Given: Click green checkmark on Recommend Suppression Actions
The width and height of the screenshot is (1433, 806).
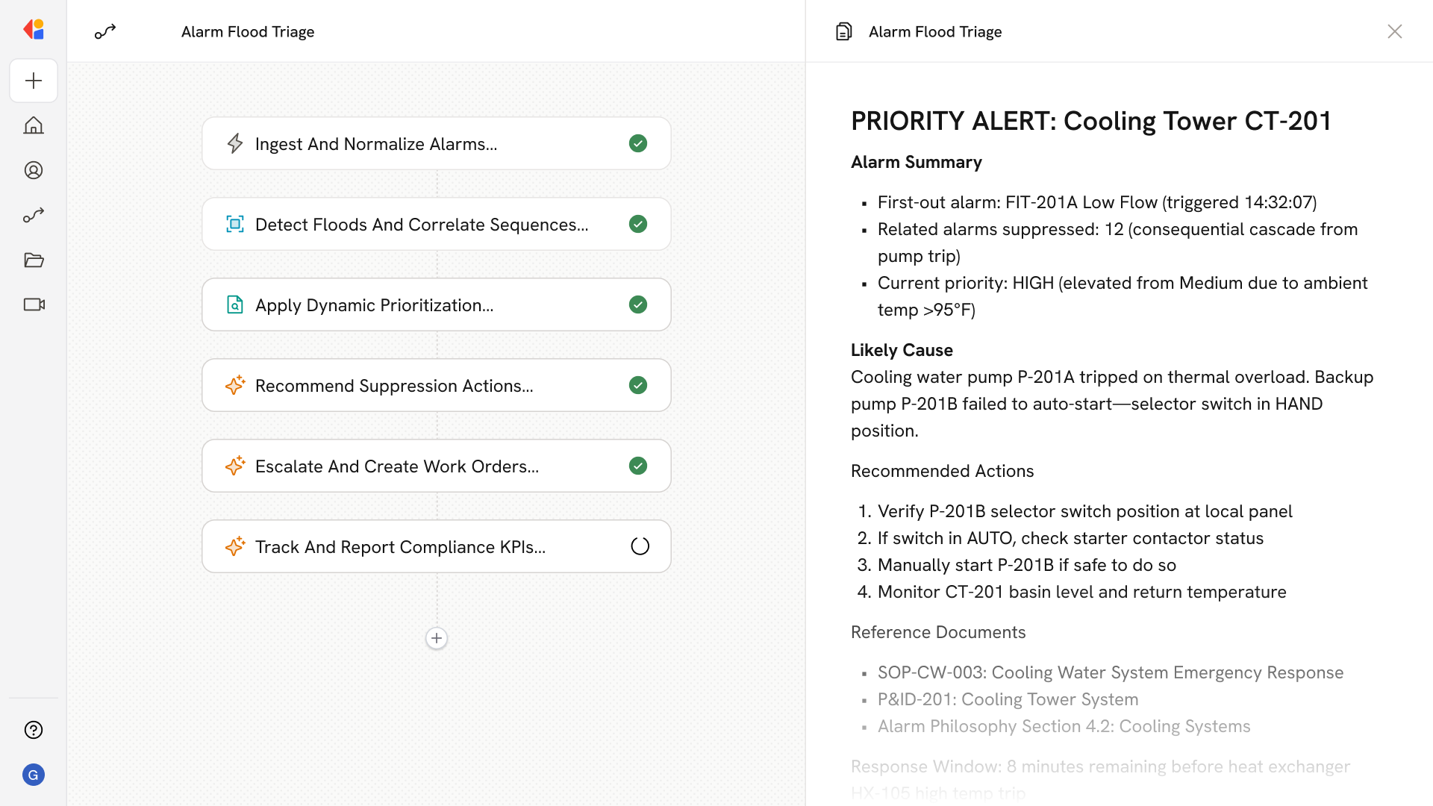Looking at the screenshot, I should pyautogui.click(x=637, y=385).
